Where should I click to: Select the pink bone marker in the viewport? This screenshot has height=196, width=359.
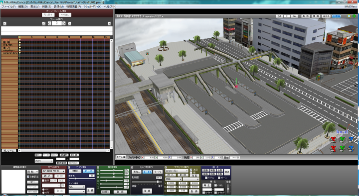pos(236,87)
